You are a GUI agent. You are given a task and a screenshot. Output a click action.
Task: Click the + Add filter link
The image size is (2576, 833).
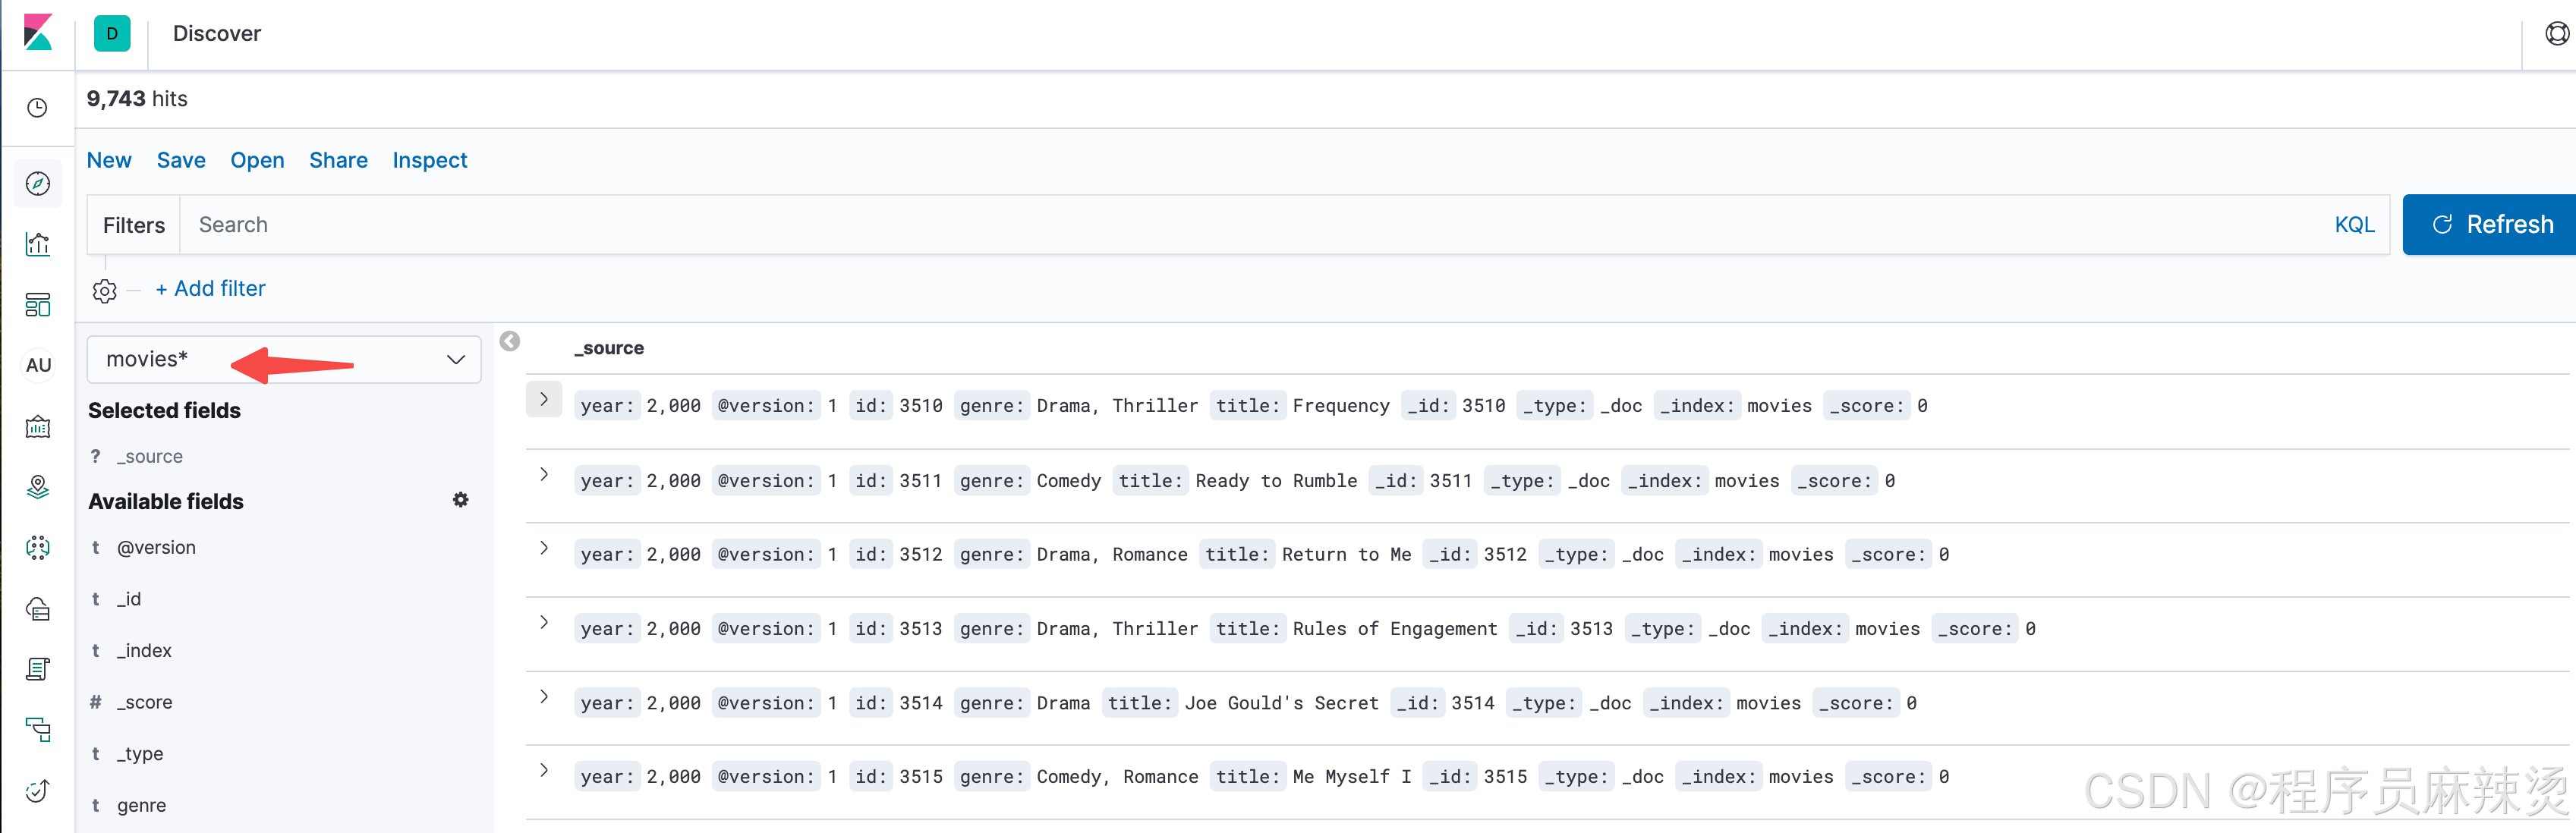[210, 289]
